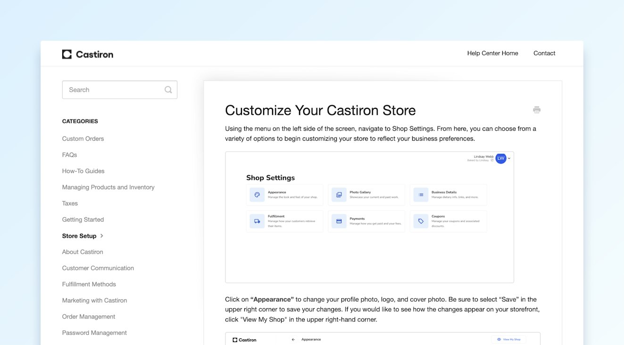
Task: Click the bold "Appearance" word in paragraph
Action: 272,299
